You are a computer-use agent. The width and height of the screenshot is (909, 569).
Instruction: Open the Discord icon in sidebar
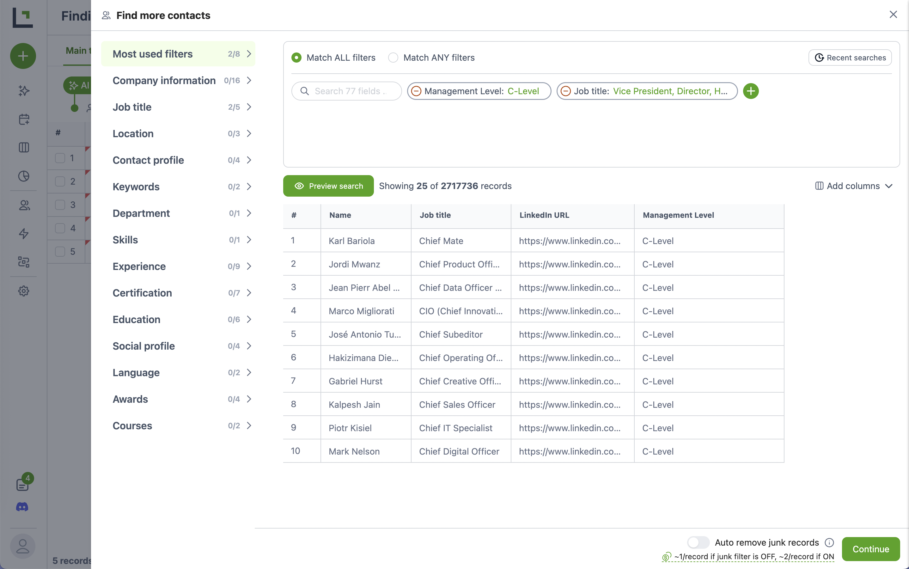(x=22, y=507)
